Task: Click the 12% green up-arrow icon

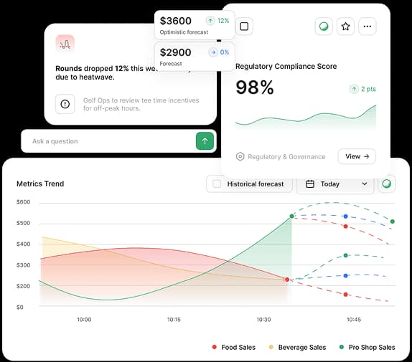Action: [x=210, y=21]
